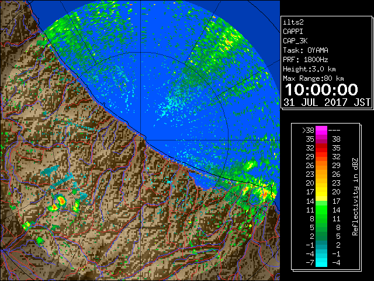Click the red 32 dBZ legend swatch
The image size is (374, 281).
click(321, 148)
